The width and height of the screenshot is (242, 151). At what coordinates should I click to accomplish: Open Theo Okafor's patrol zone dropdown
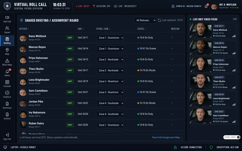point(110,70)
